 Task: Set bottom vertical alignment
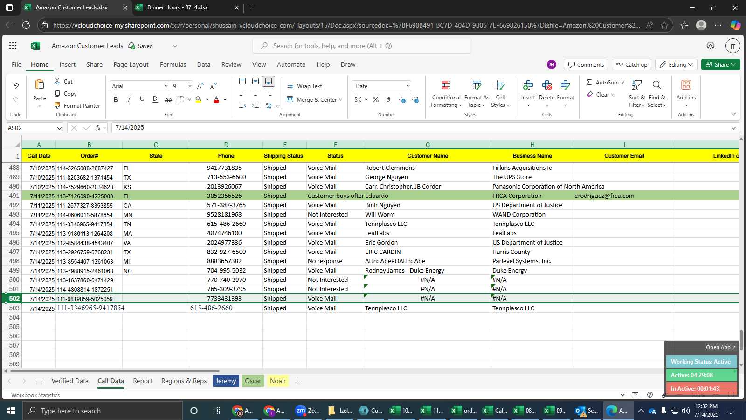click(269, 81)
